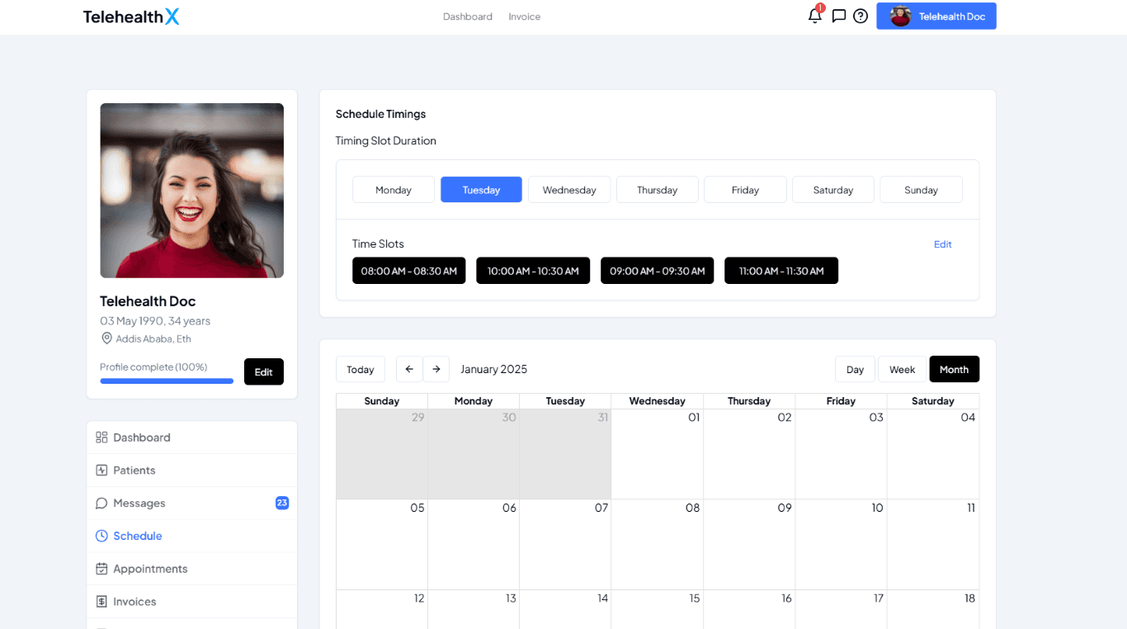Click the Timing Slot Duration label

tap(385, 141)
